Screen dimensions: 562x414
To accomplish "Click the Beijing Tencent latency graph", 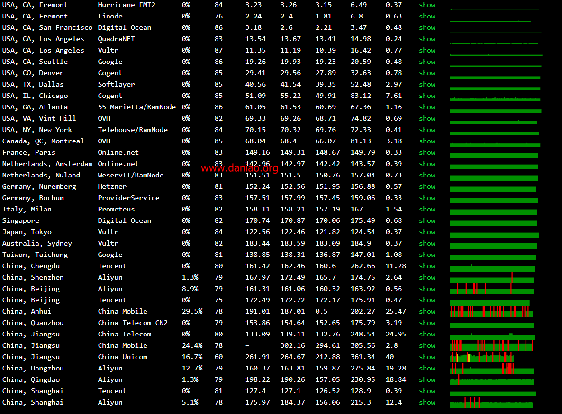I will pyautogui.click(x=489, y=303).
